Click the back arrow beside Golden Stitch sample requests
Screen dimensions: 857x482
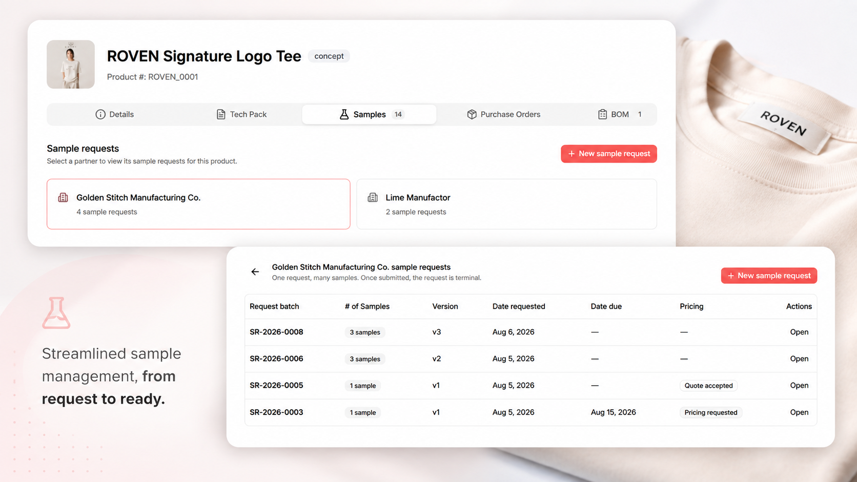pos(255,272)
